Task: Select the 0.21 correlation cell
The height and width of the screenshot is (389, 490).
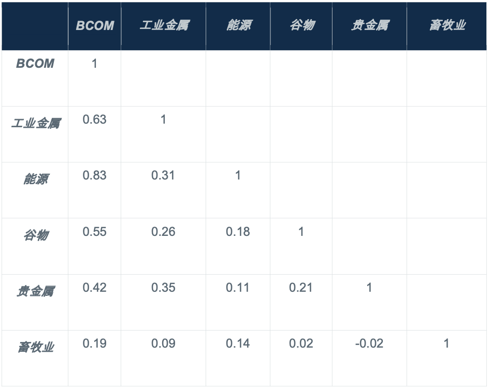Action: coord(301,287)
